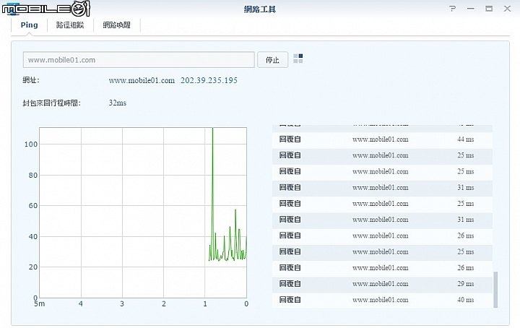Select the reply row showing 40 ms

tap(382, 300)
